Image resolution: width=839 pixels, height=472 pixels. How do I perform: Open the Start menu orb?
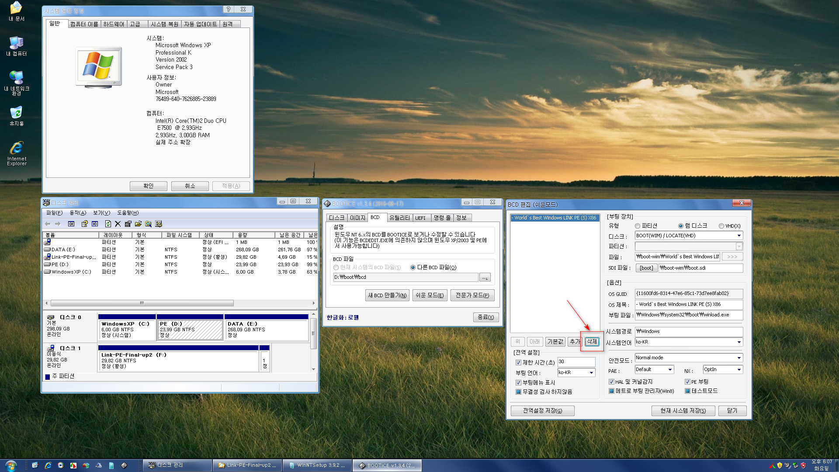pos(11,465)
